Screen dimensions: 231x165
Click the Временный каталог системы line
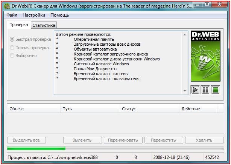pyautogui.click(x=101, y=74)
